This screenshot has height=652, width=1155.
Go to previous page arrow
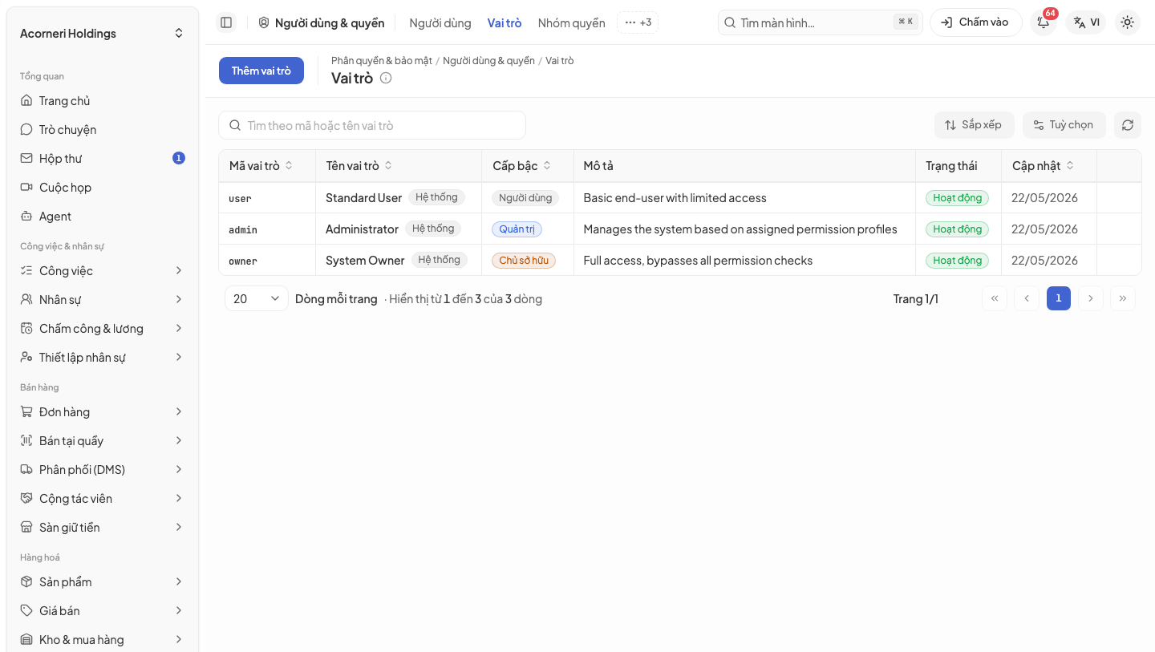point(1026,298)
